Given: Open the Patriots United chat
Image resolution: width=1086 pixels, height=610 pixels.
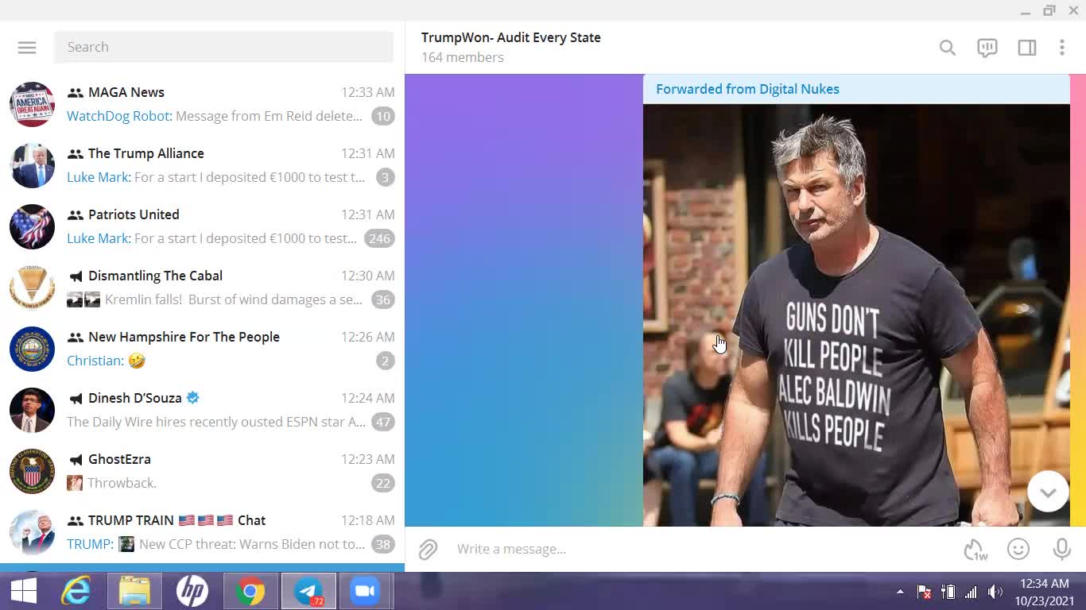Looking at the screenshot, I should click(x=202, y=226).
